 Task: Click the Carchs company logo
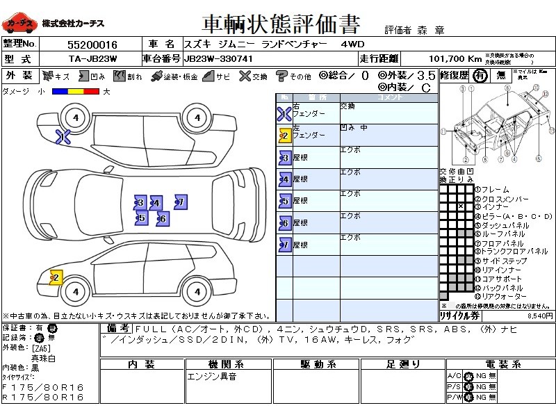click(x=19, y=24)
